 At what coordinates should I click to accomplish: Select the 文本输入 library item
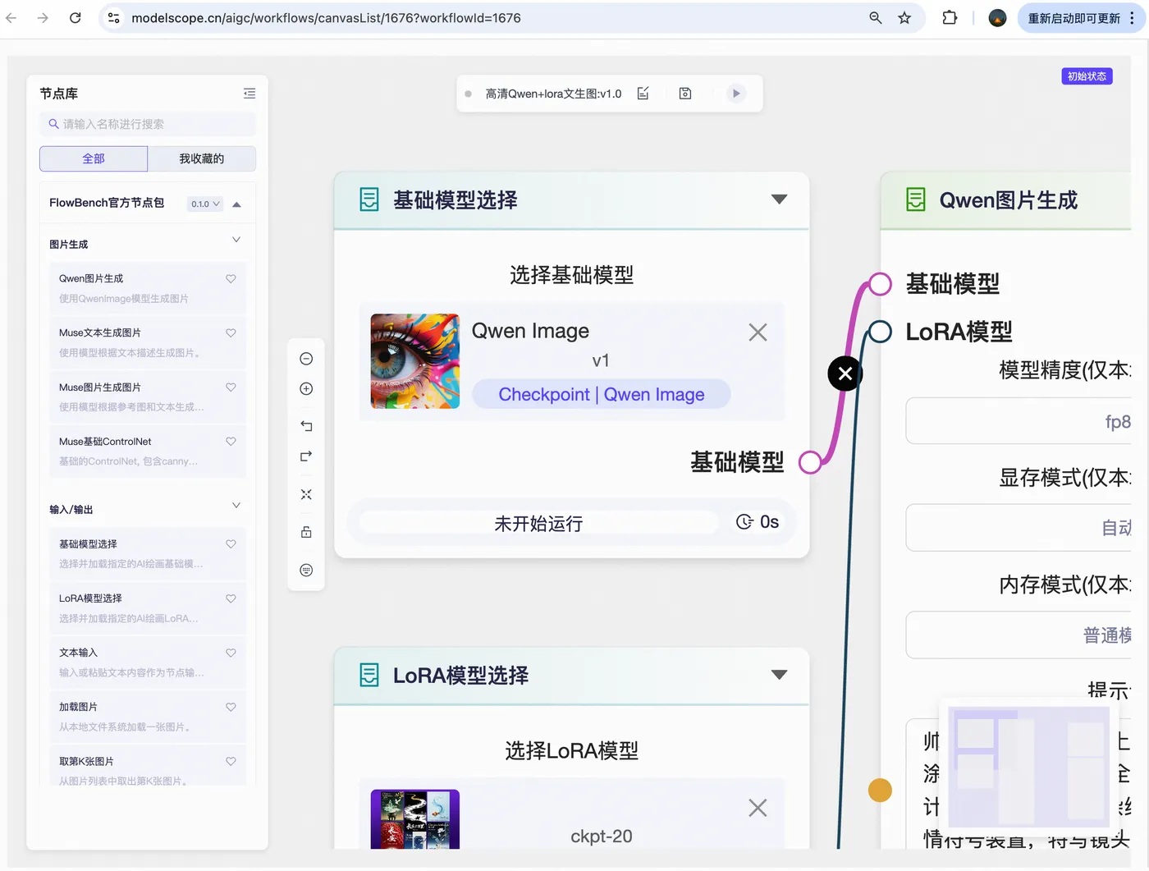click(148, 662)
